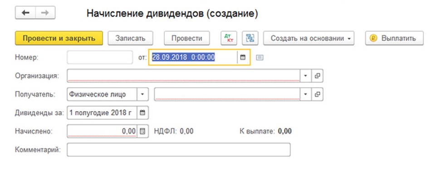Click the Записать button
The image size is (442, 189).
click(130, 38)
